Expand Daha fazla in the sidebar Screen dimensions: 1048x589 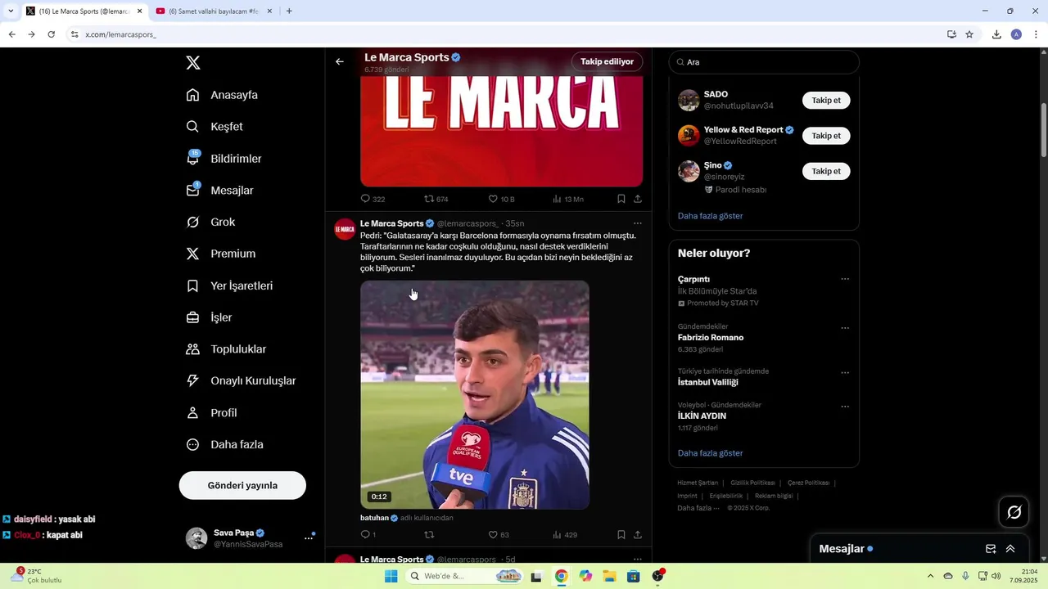pos(224,445)
